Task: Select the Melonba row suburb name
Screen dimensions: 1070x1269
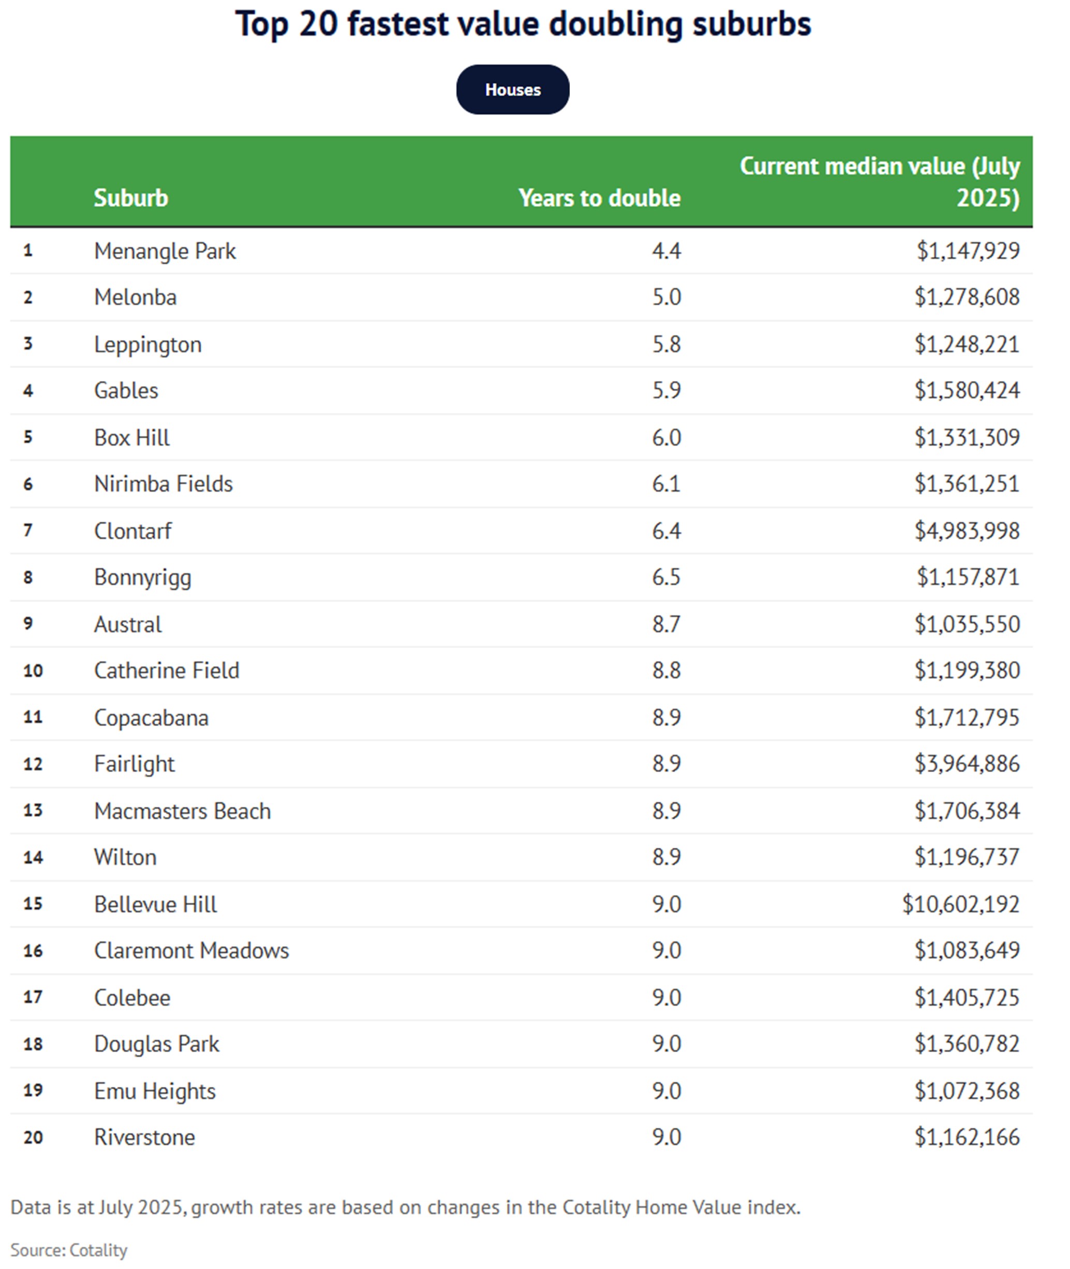Action: click(135, 297)
